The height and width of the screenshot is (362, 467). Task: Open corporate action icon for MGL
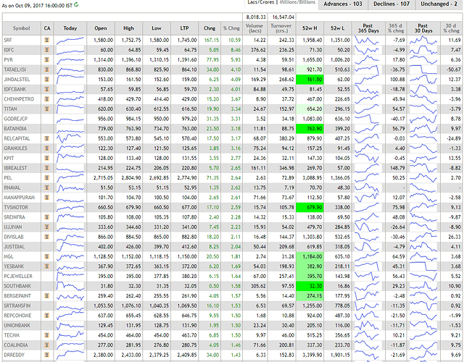pyautogui.click(x=46, y=256)
